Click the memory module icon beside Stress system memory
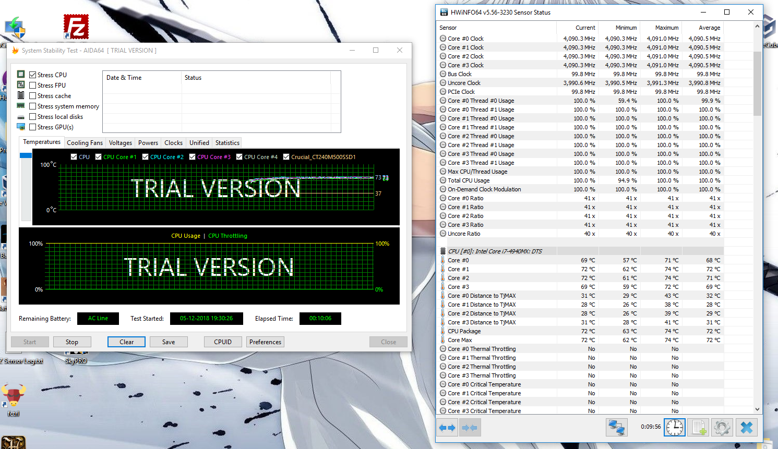778x449 pixels. pyautogui.click(x=21, y=106)
